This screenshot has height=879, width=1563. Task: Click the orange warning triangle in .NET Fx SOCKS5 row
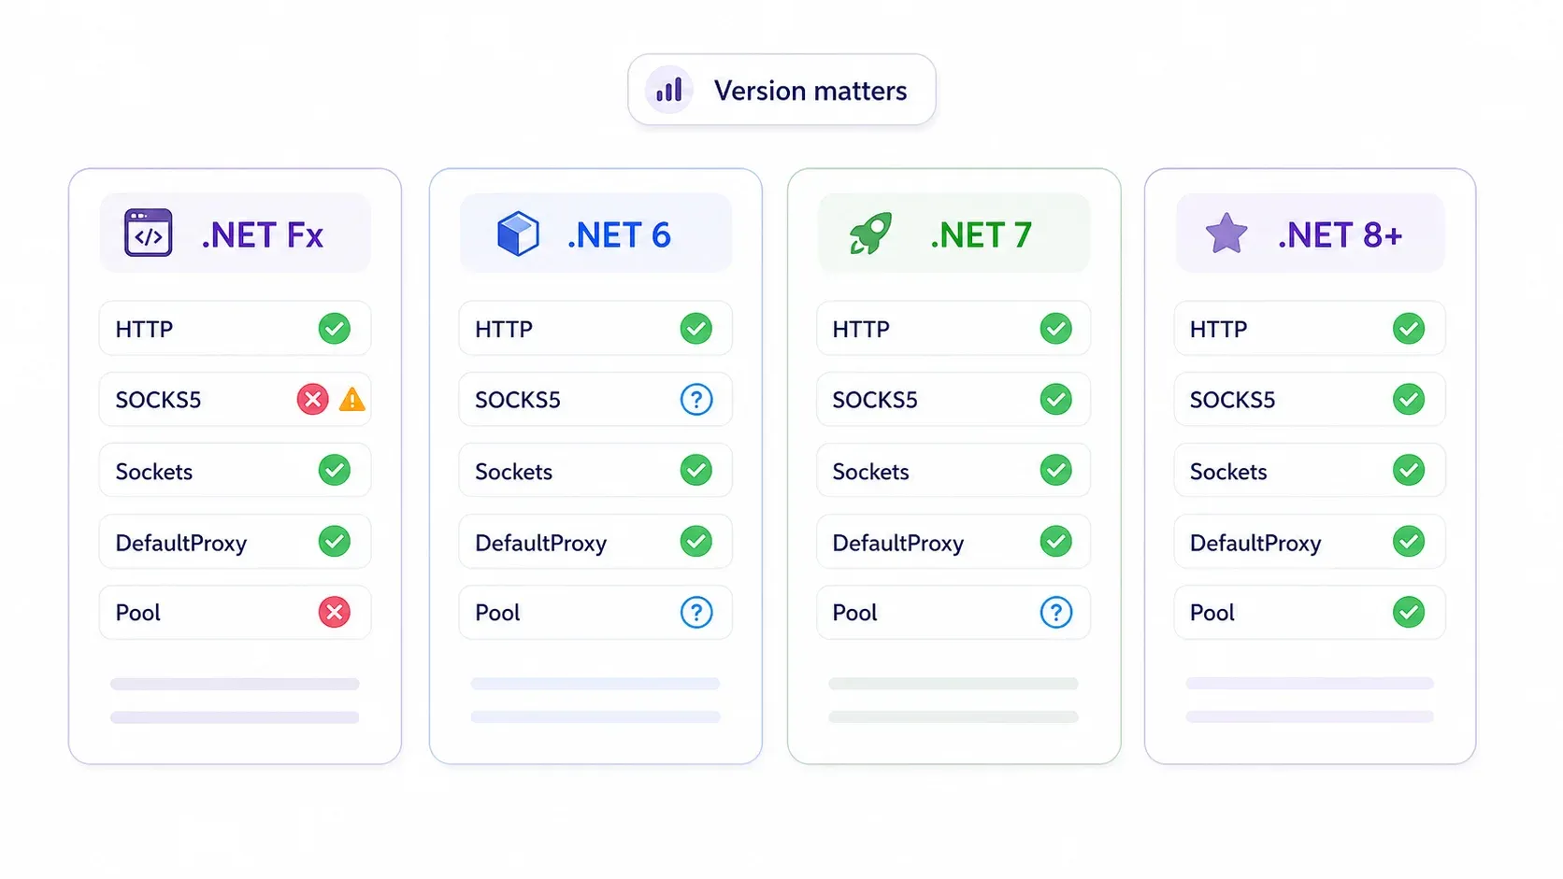click(x=351, y=400)
